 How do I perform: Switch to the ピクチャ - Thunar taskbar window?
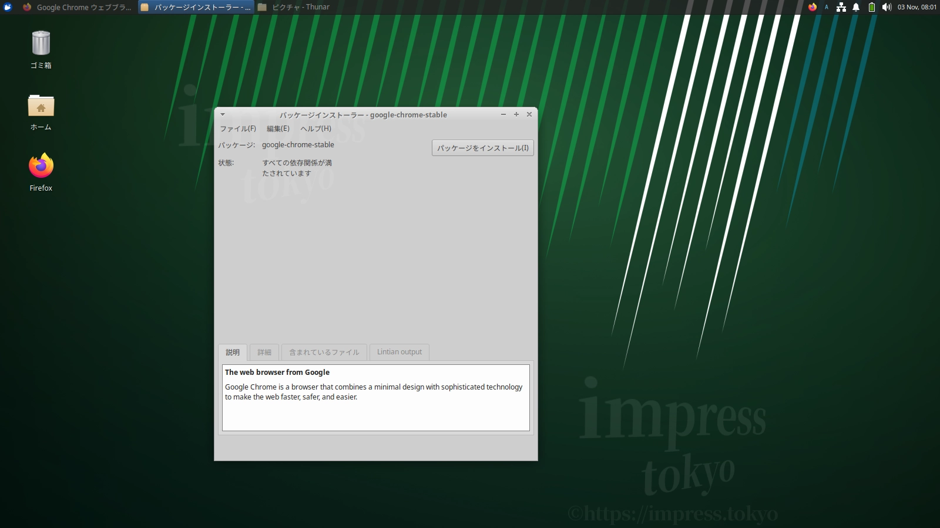point(294,7)
